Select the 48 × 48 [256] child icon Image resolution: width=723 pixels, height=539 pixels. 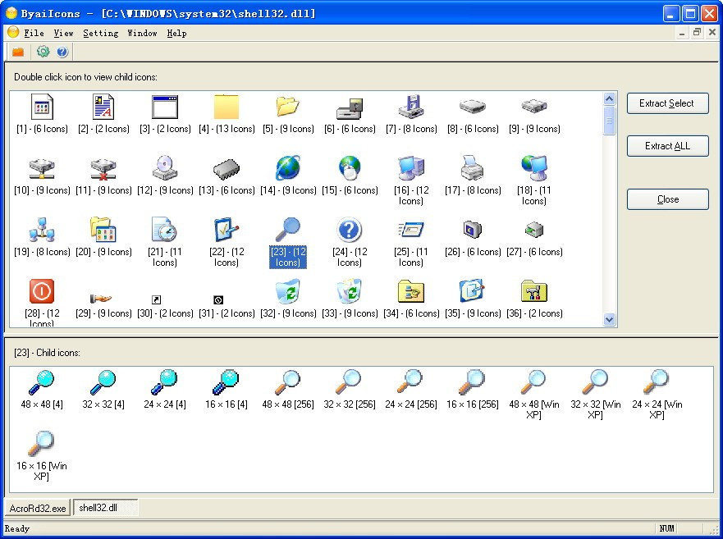[288, 382]
